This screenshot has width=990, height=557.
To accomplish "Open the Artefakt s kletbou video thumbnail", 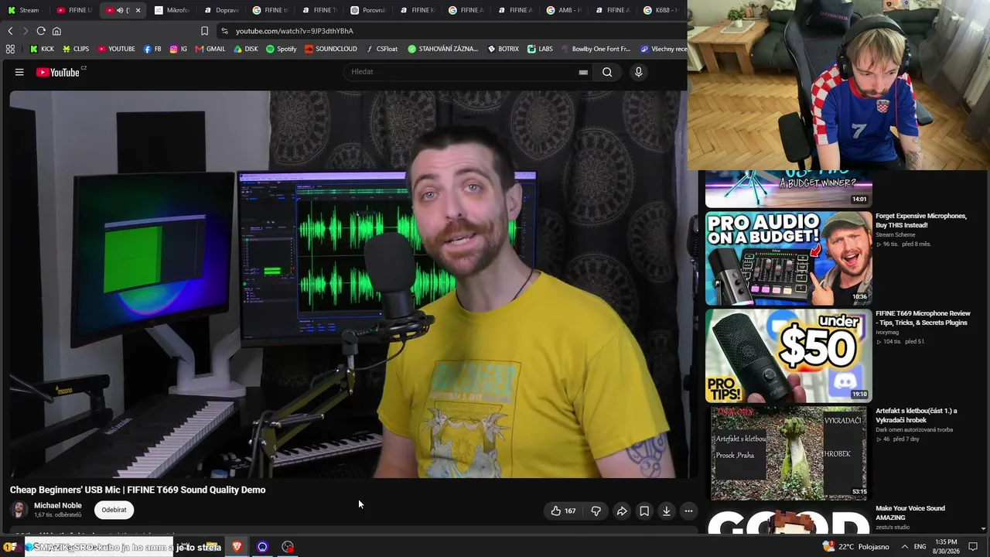I will click(x=789, y=453).
